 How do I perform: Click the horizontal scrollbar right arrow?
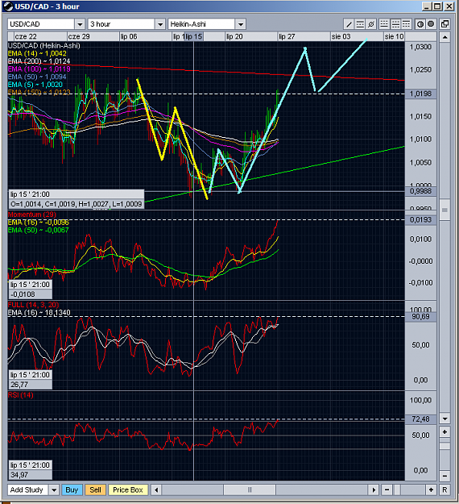tap(374, 489)
